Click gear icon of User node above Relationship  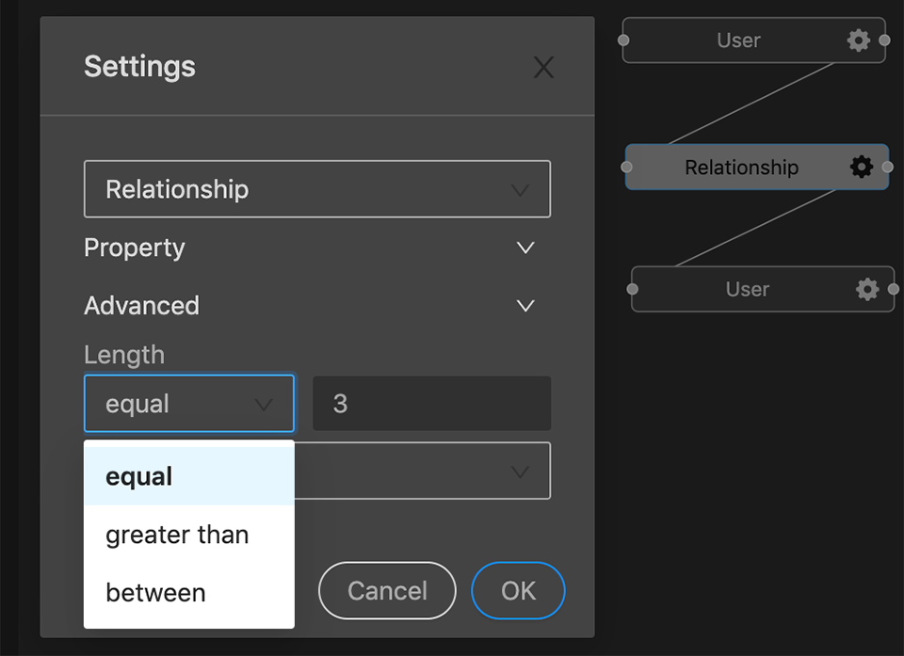[x=858, y=40]
